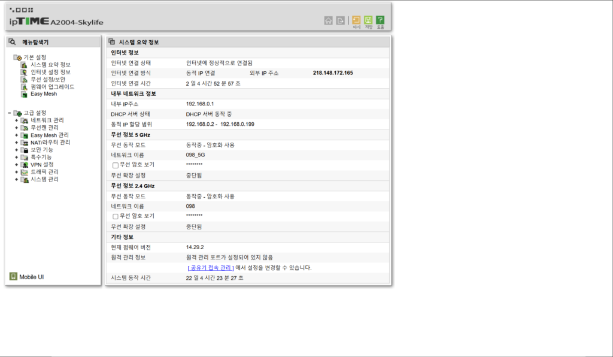Collapse the 고급 설정 tree

(x=10, y=113)
